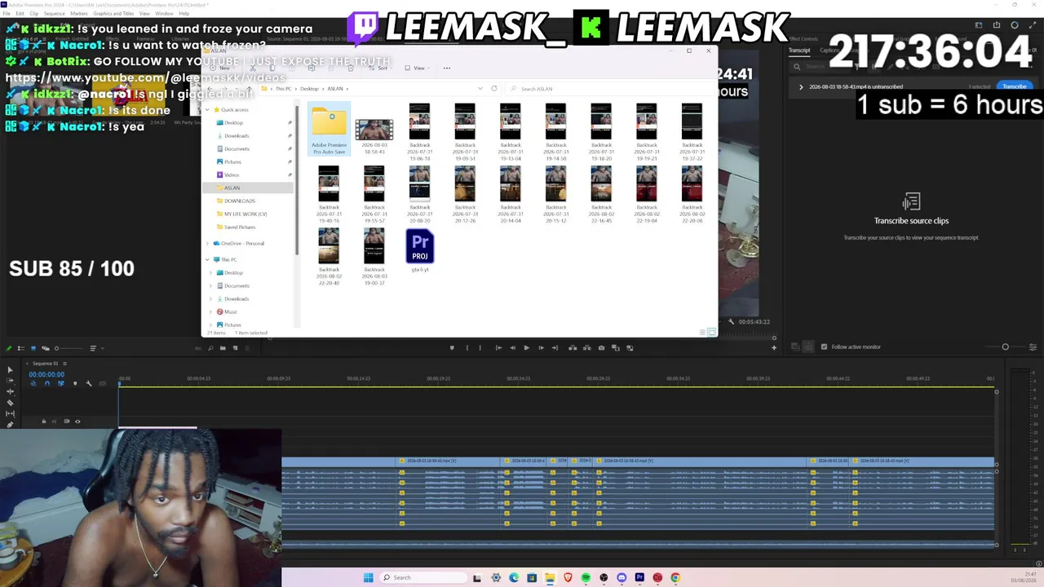Screen dimensions: 1044x587
Task: Open the program monitor button editor plus
Action: (774, 348)
